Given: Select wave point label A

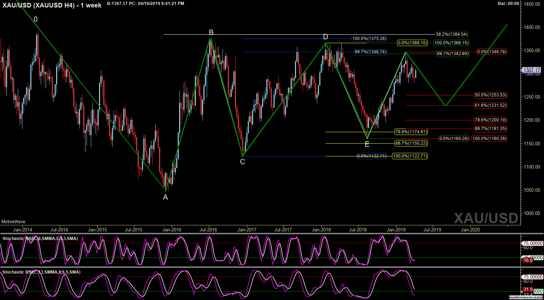Looking at the screenshot, I should 165,197.
